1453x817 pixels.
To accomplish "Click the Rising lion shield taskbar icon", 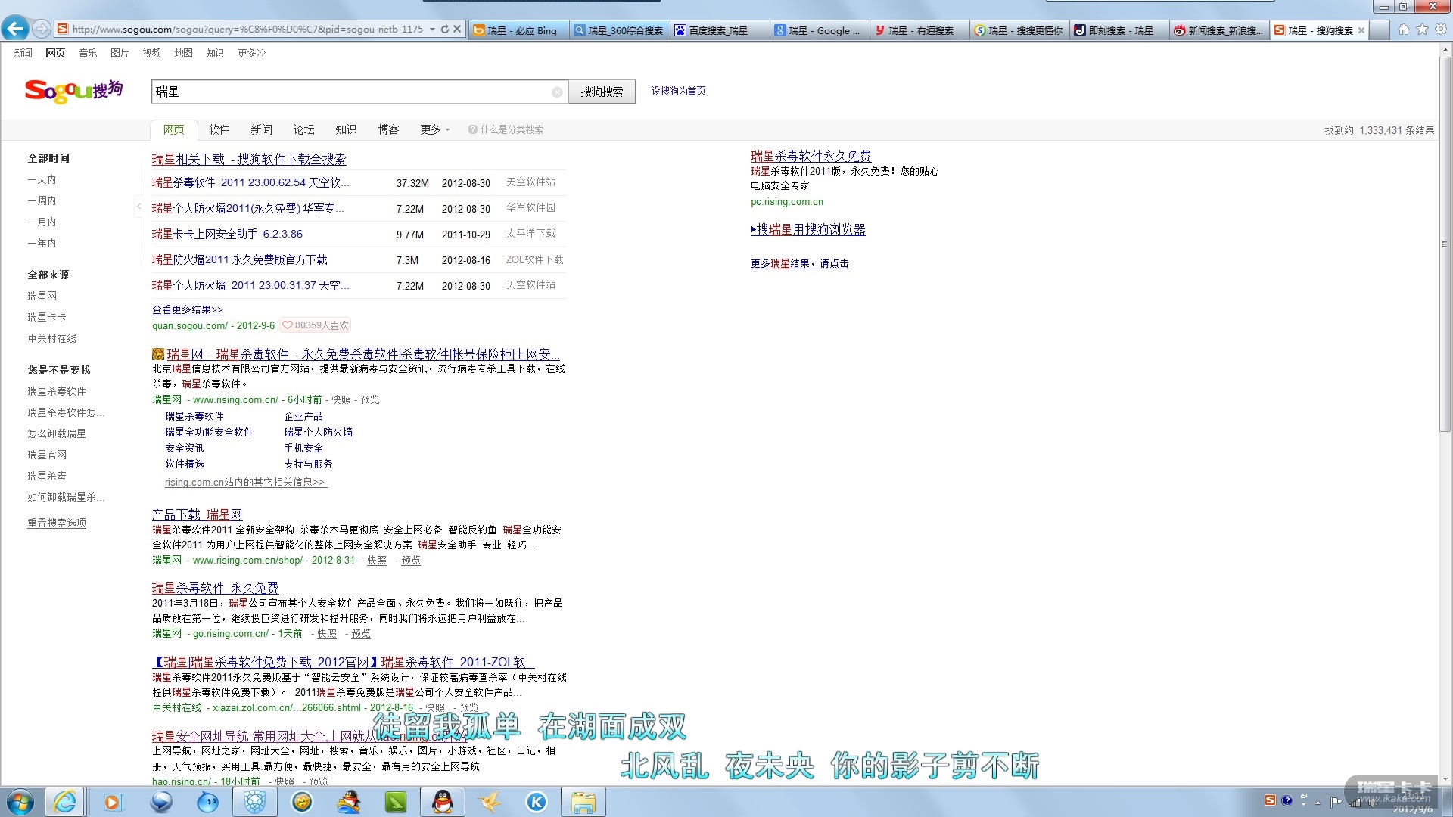I will click(255, 802).
